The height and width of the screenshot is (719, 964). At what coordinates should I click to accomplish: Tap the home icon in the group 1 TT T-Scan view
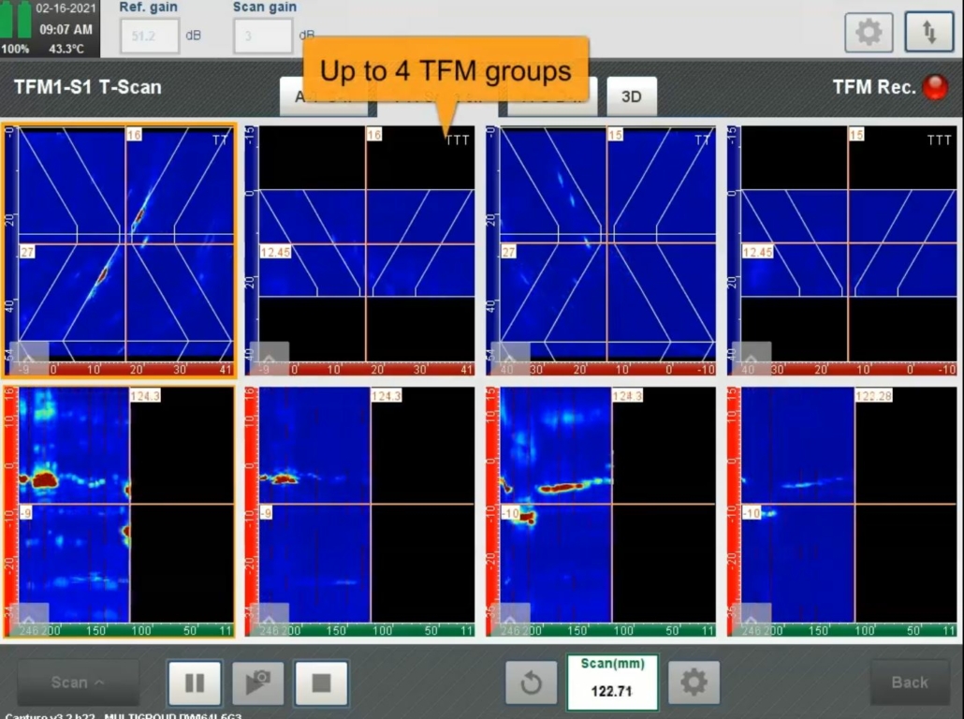pyautogui.click(x=28, y=357)
